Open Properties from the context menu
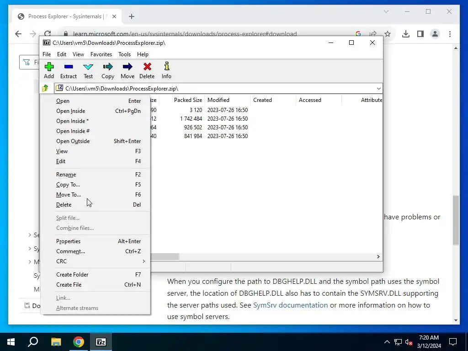Image resolution: width=468 pixels, height=351 pixels. coord(95,241)
